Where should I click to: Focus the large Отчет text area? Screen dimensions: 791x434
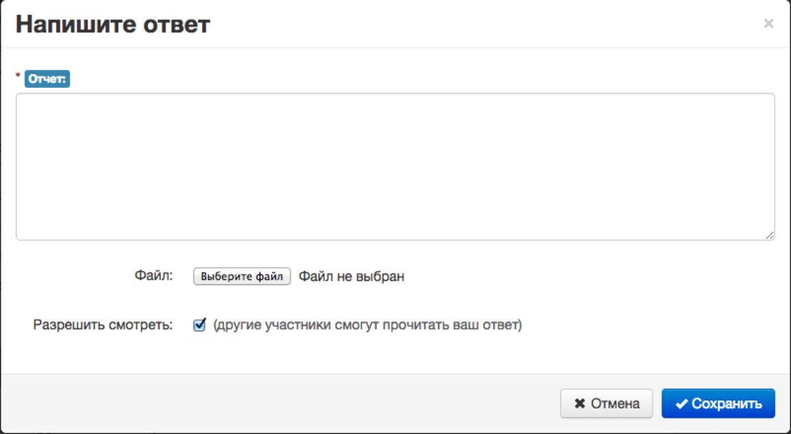click(x=395, y=167)
